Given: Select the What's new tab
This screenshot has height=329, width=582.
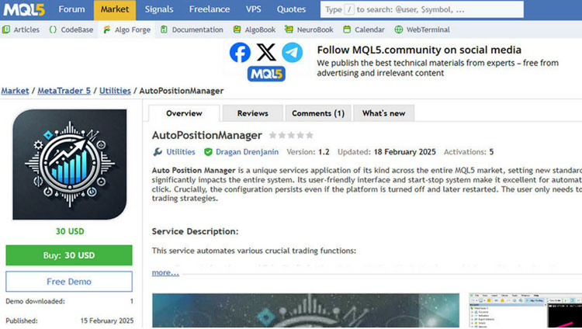Looking at the screenshot, I should tap(383, 113).
